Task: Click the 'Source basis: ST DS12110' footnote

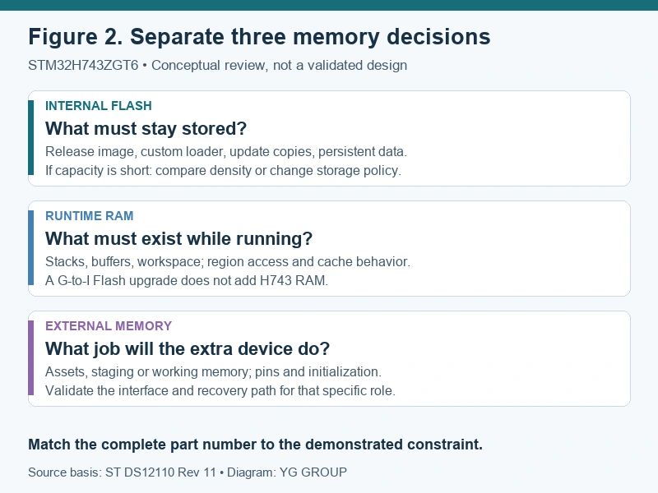Action: click(188, 472)
